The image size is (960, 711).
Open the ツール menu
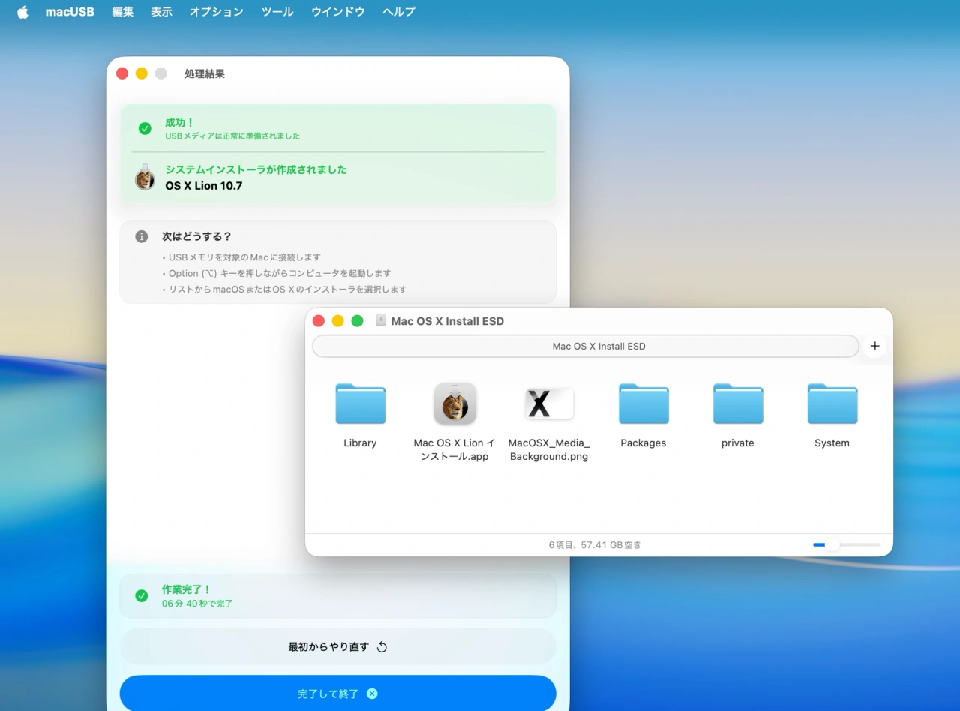(277, 11)
